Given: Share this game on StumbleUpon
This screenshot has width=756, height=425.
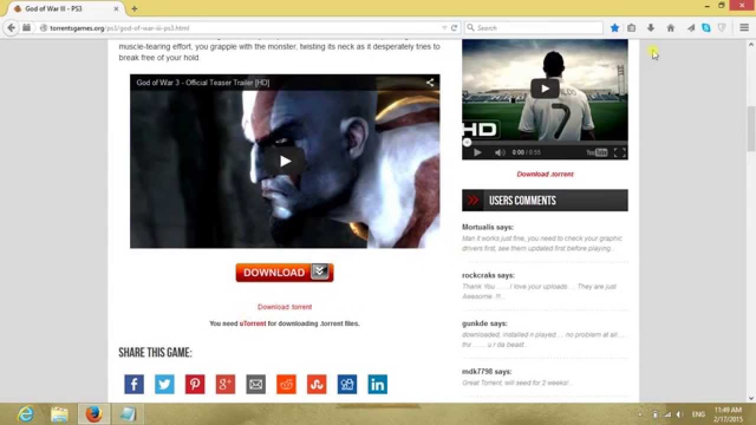Looking at the screenshot, I should (317, 384).
